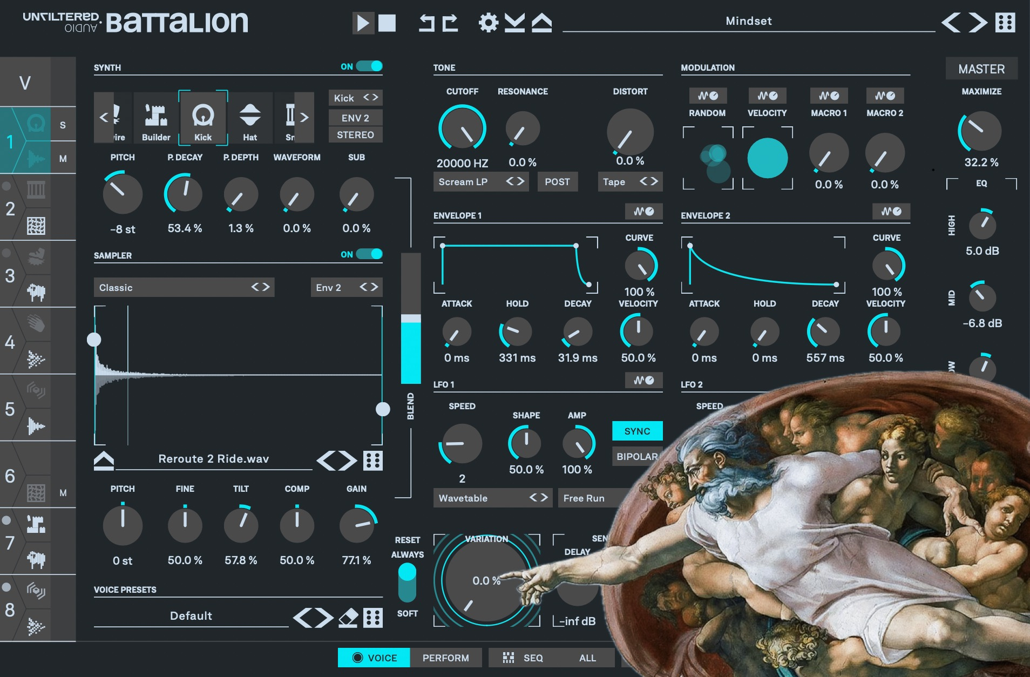Solo voice 1 with the S button
The width and height of the screenshot is (1030, 677).
63,125
